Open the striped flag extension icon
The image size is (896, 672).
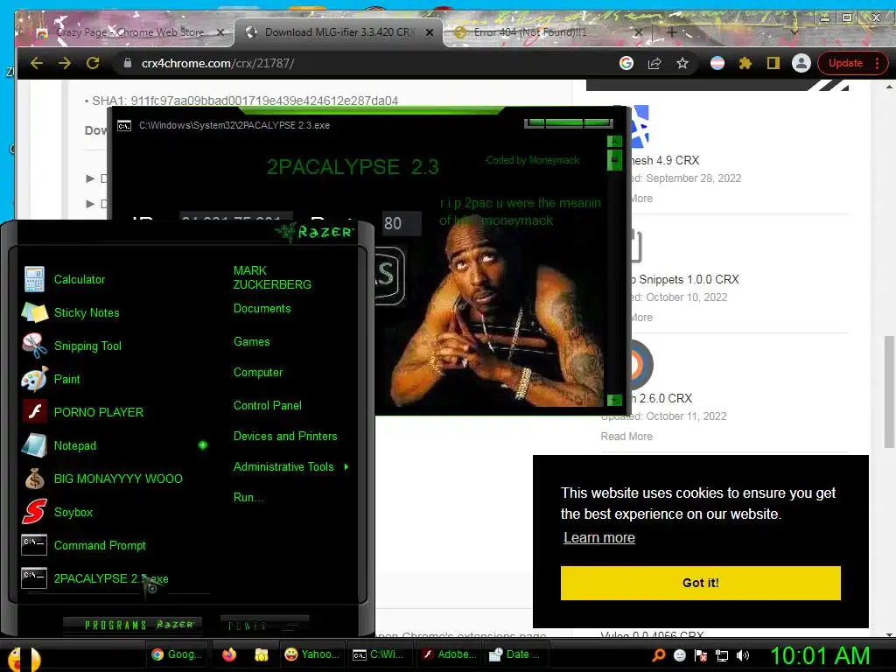point(717,63)
